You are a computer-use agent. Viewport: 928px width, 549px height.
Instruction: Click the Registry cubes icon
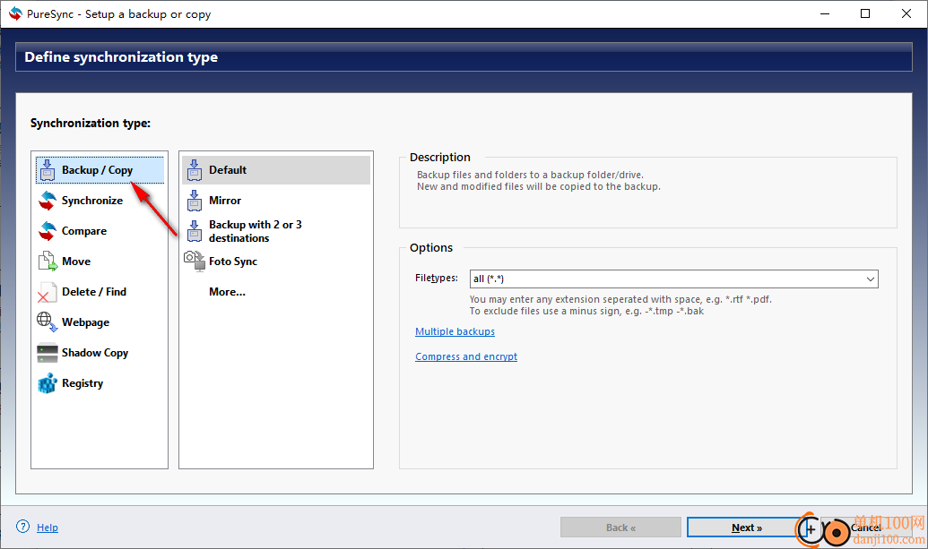coord(48,383)
